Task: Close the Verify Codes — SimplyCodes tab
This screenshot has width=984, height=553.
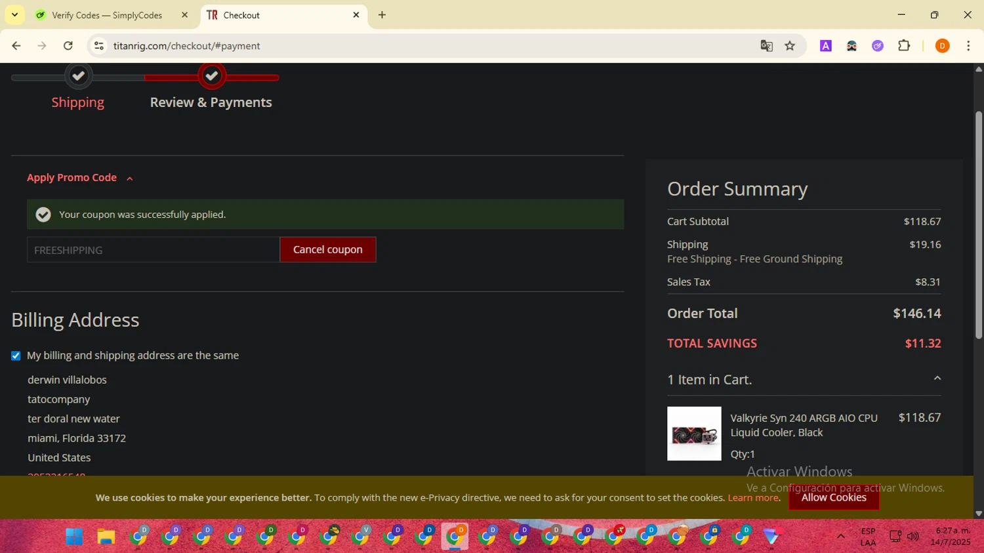Action: pos(184,14)
